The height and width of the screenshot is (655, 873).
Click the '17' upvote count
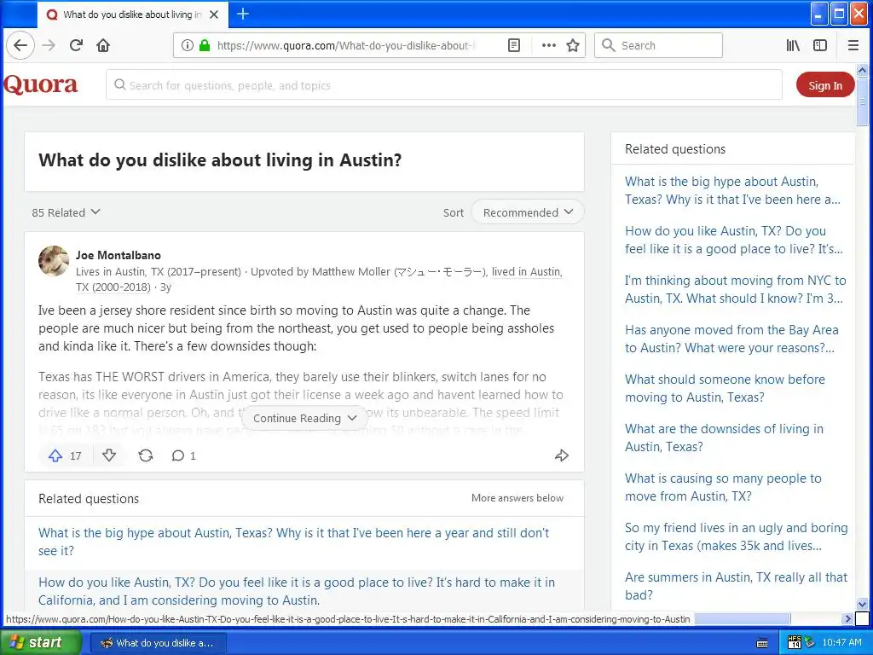76,456
